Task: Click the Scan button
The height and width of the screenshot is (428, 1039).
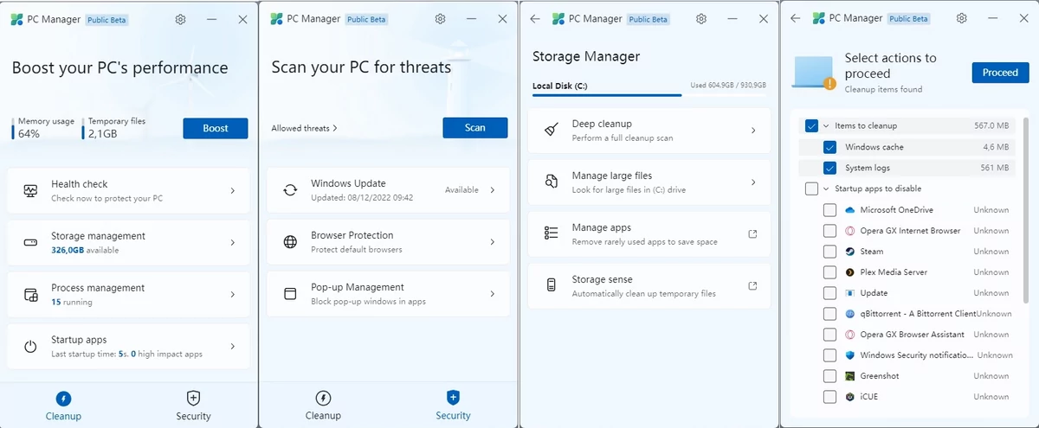Action: point(475,127)
